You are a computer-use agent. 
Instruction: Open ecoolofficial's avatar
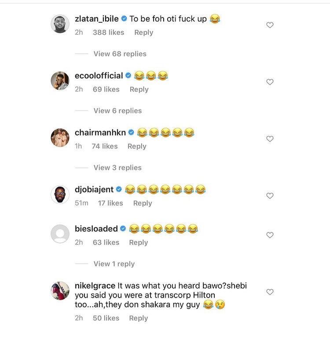tap(60, 81)
